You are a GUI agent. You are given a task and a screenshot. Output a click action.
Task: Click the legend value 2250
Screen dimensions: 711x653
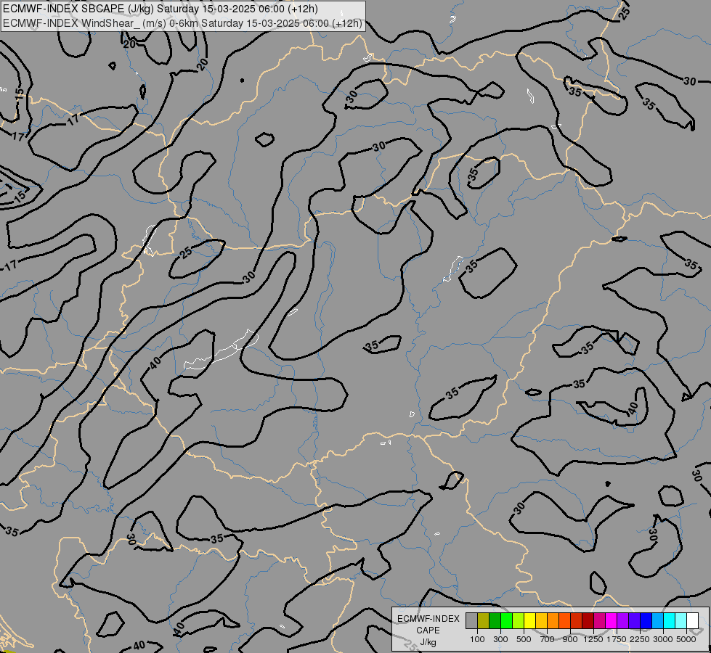point(640,639)
